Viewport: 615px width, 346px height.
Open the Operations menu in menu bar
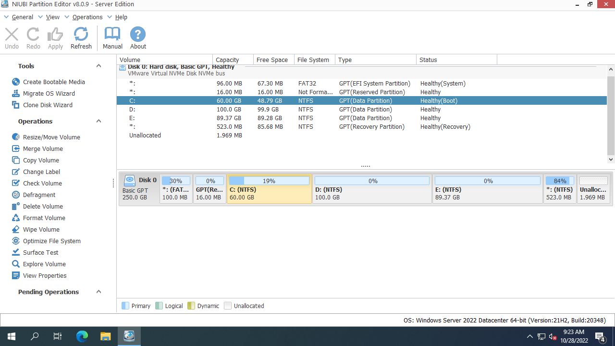[87, 17]
